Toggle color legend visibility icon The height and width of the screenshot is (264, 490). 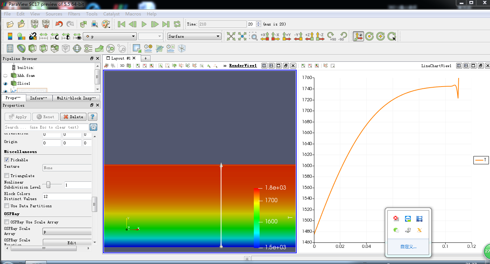click(10, 36)
